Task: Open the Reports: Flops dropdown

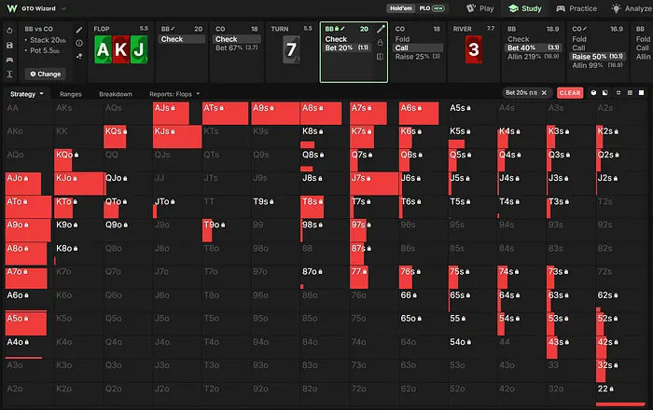Action: coord(174,94)
